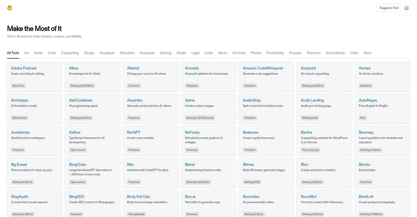Switch to the Audio category tab
This screenshot has width=417, height=217.
[x=38, y=53]
